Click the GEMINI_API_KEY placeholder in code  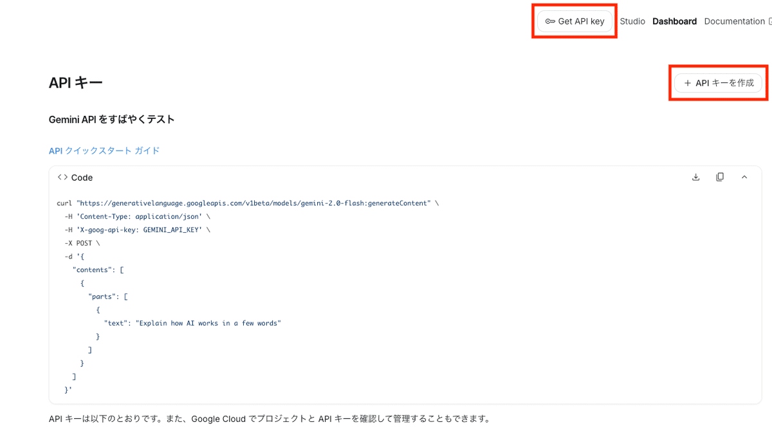click(x=170, y=229)
